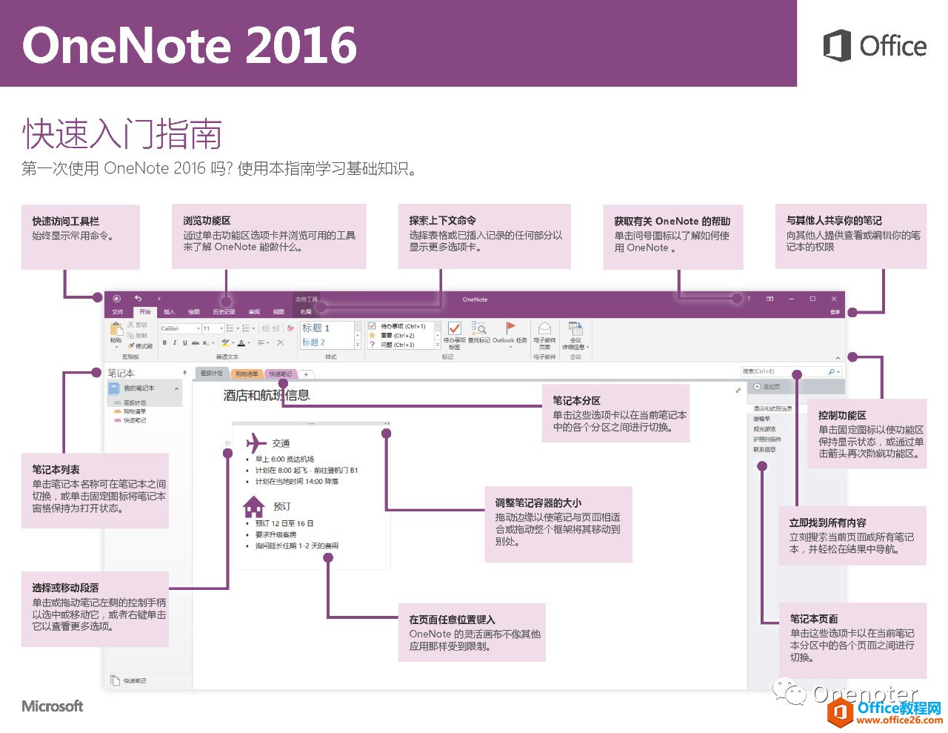The width and height of the screenshot is (948, 733).
Task: Click the yellow text highlight color button
Action: [x=225, y=343]
